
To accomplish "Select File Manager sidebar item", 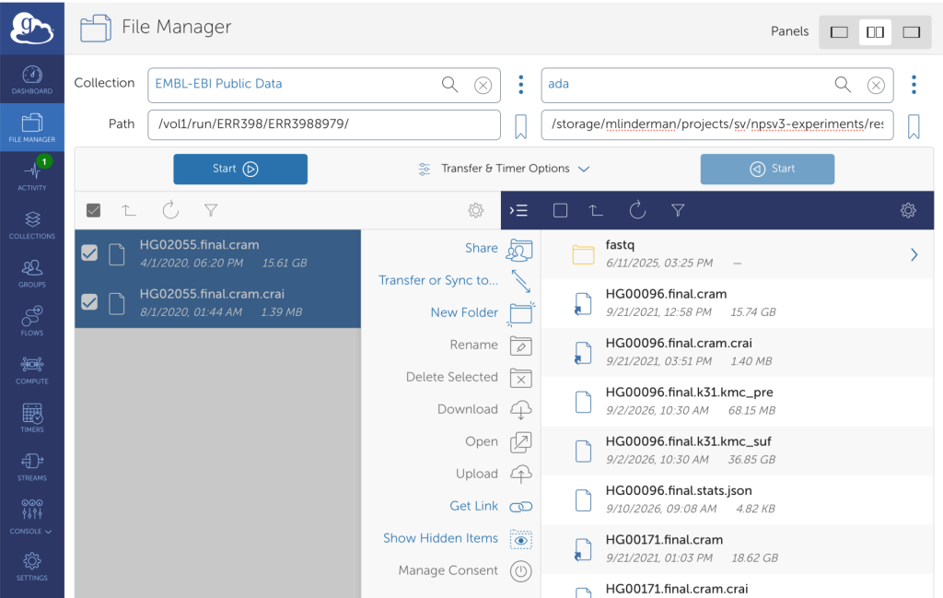I will [x=32, y=127].
